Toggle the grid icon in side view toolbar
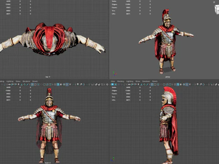The width and height of the screenshot is (219, 164). (152, 84)
